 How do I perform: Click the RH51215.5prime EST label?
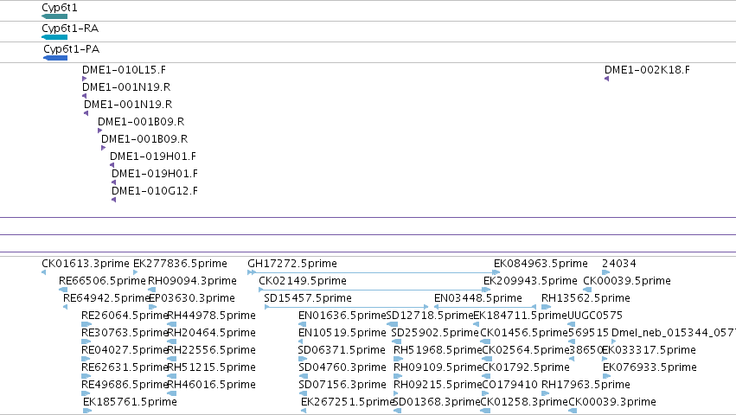click(x=211, y=368)
